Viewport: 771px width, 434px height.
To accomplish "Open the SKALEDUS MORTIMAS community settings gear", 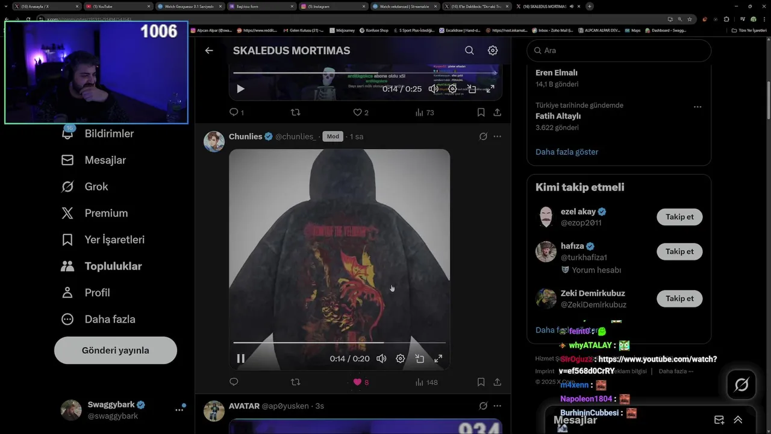I will point(493,51).
